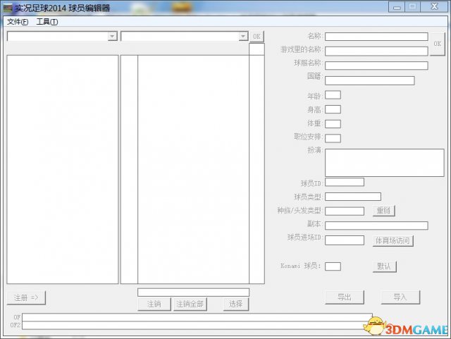The width and height of the screenshot is (451, 339).
Task: Click the app icon in the title bar
Action: point(8,8)
